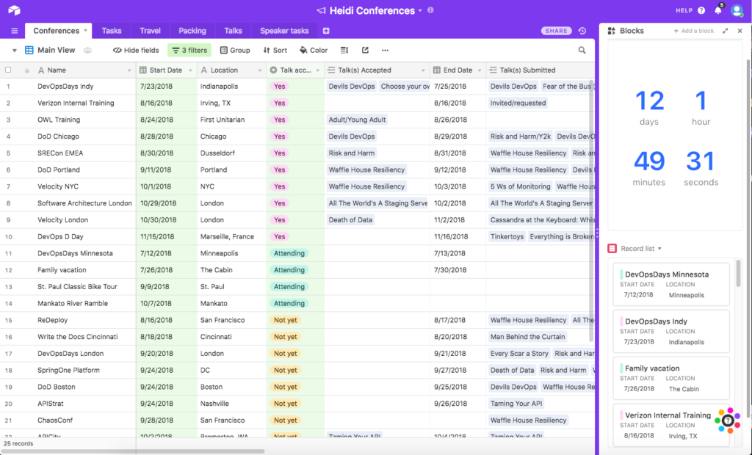Click the megaphone icon beside base title
Viewport: 752px width, 455px height.
(x=322, y=10)
